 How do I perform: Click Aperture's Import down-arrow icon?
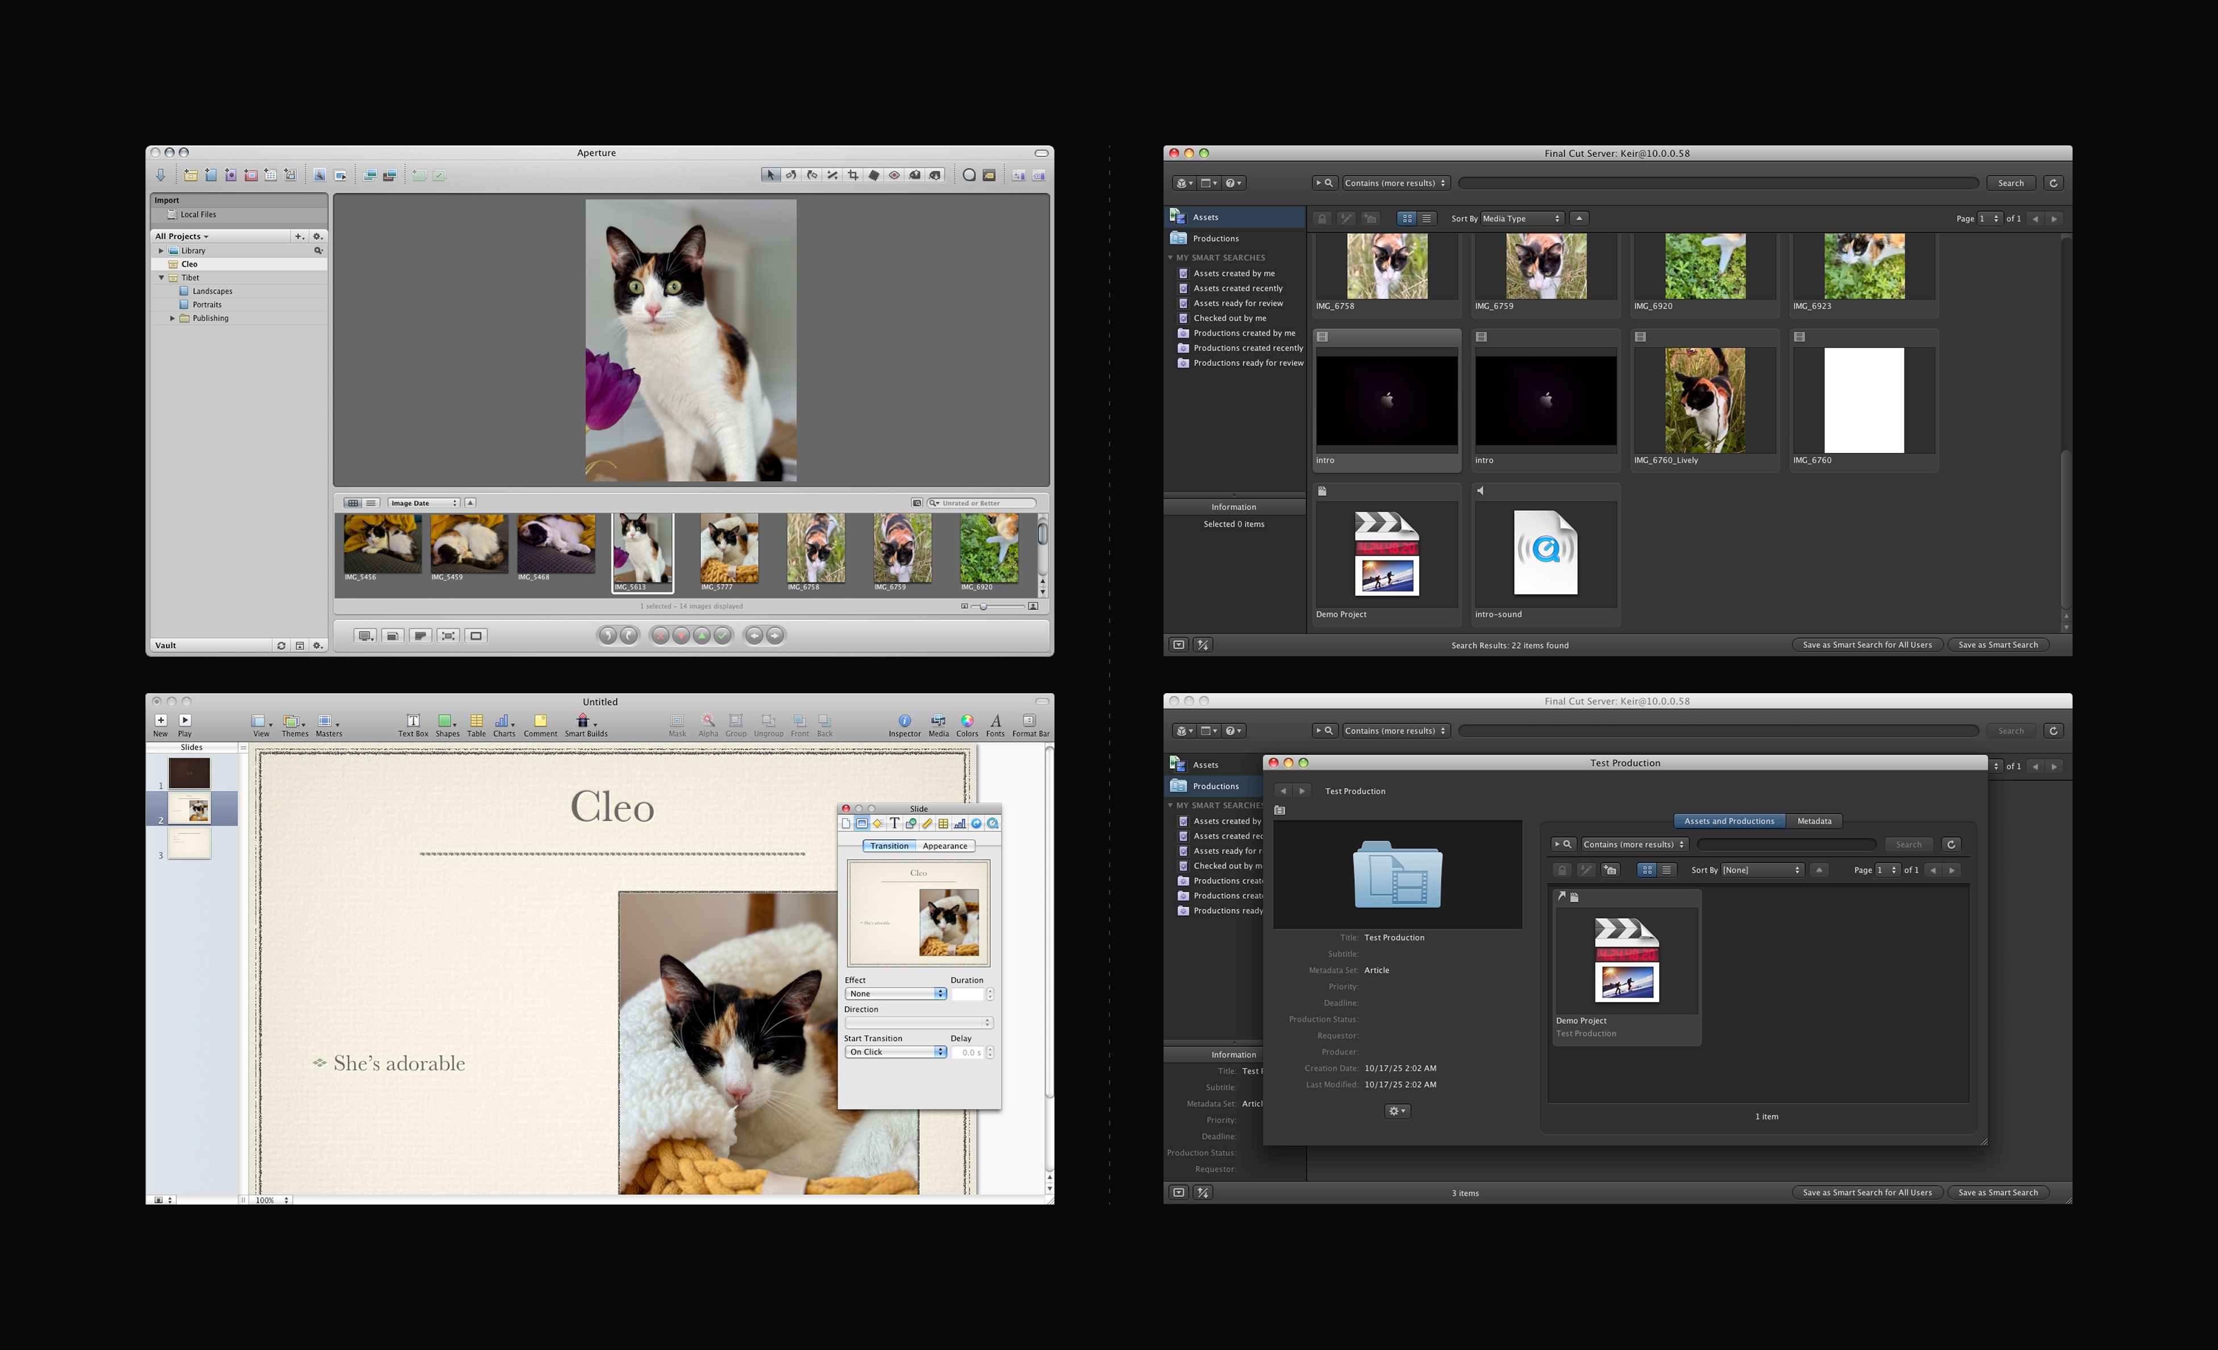pyautogui.click(x=161, y=176)
